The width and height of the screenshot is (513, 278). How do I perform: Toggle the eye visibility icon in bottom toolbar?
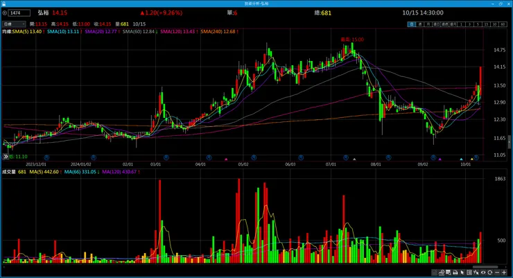pos(483,272)
